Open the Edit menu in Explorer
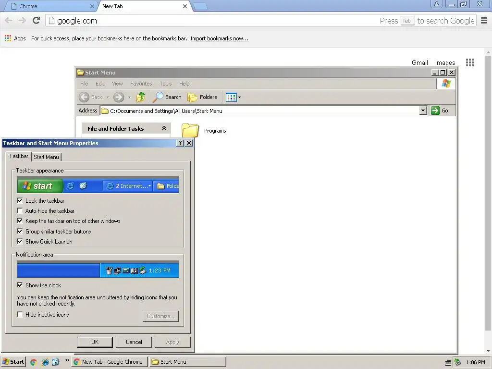The height and width of the screenshot is (369, 492). 100,84
